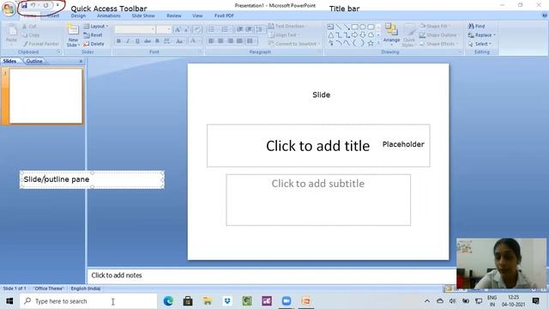Click Decrease List Level icon
Screen dimensions: 549x309
coord(240,29)
